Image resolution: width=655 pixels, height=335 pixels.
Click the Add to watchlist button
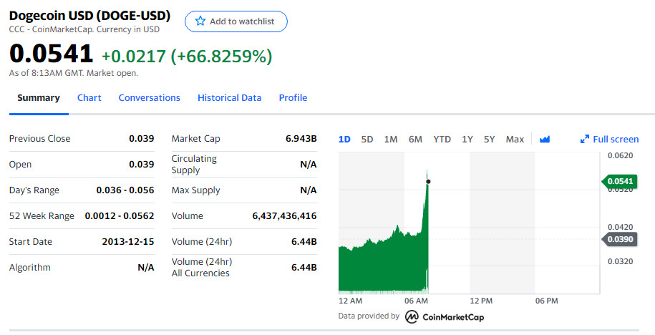pos(236,21)
